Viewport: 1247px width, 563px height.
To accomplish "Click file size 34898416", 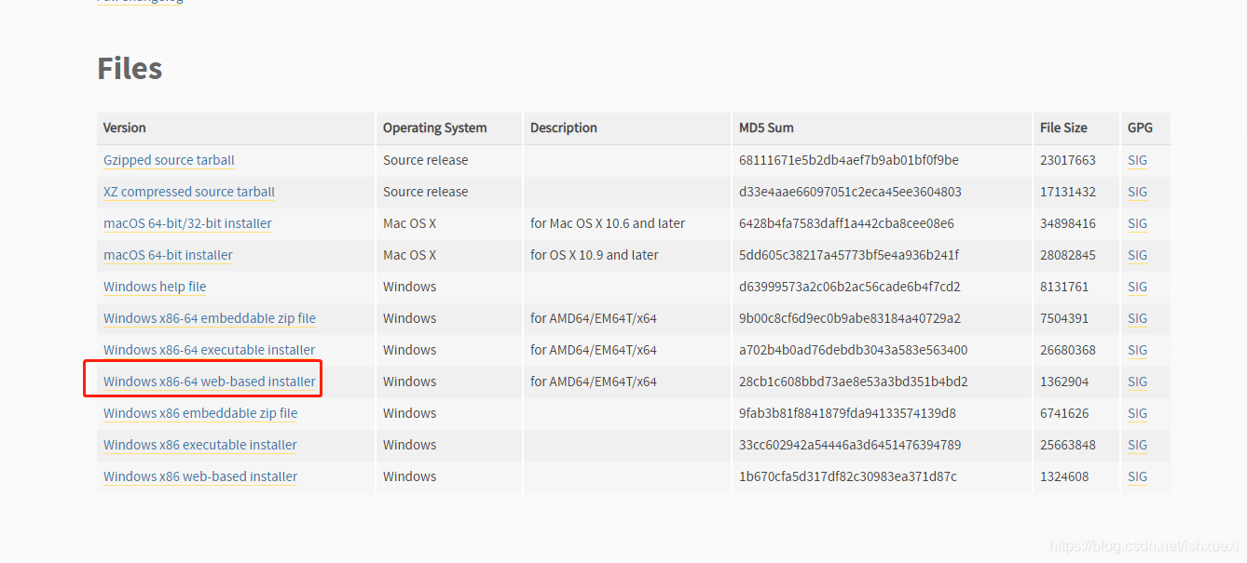I will coord(1068,223).
